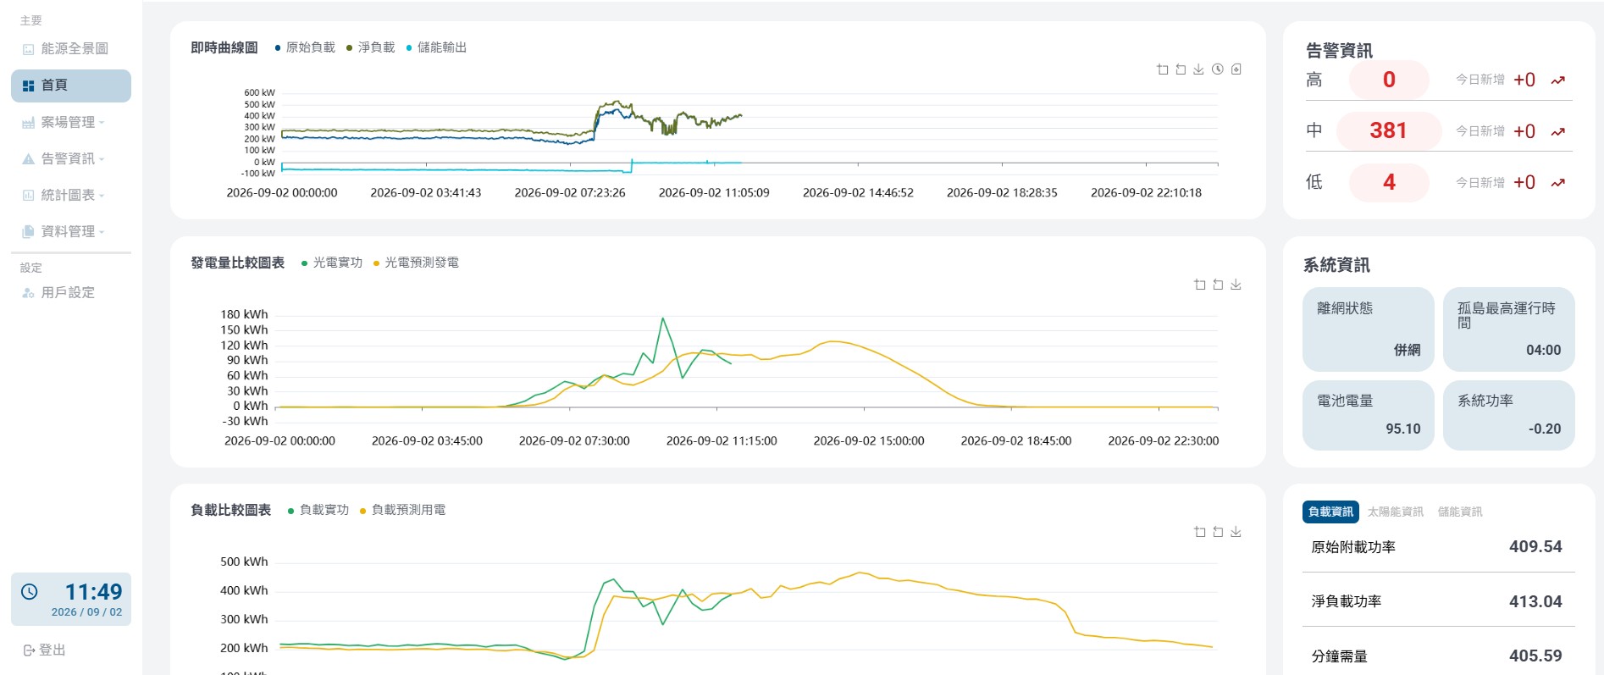Download the 即時曲線圖 chart image
This screenshot has height=675, width=1604.
coord(1198,69)
